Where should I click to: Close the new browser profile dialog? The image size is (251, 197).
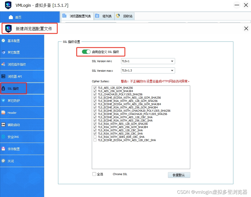click(246, 29)
